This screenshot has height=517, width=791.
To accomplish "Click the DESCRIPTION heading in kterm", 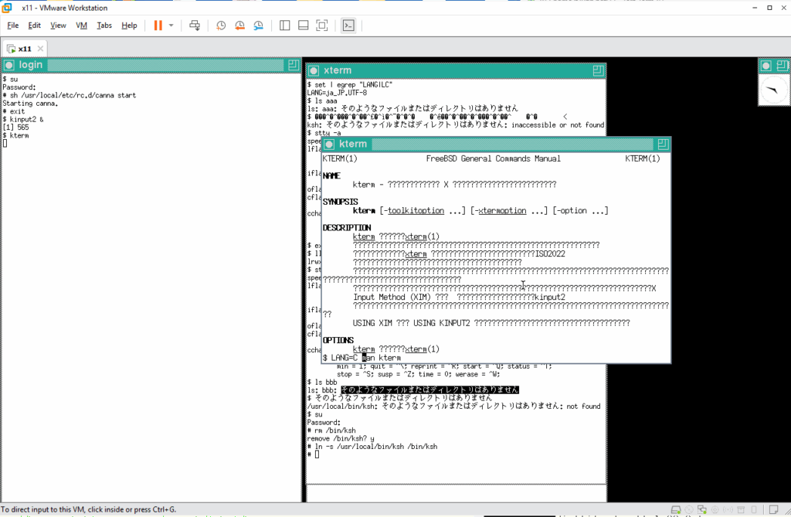I will (x=347, y=228).
